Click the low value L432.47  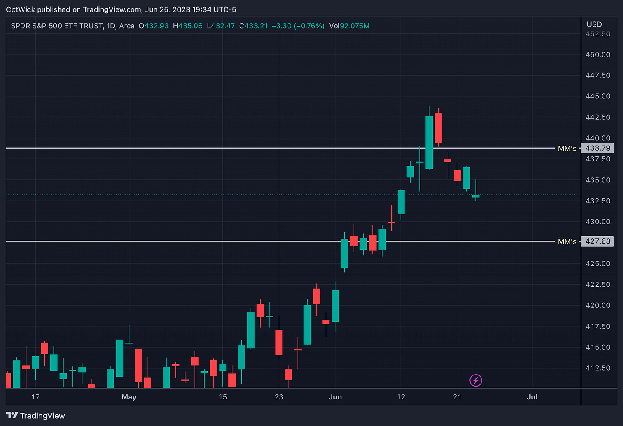221,26
